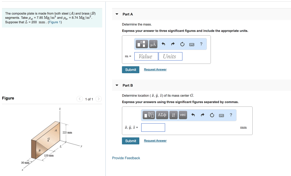Reset the Part A answer entry
Image resolution: width=291 pixels, height=176 pixels.
(x=182, y=44)
